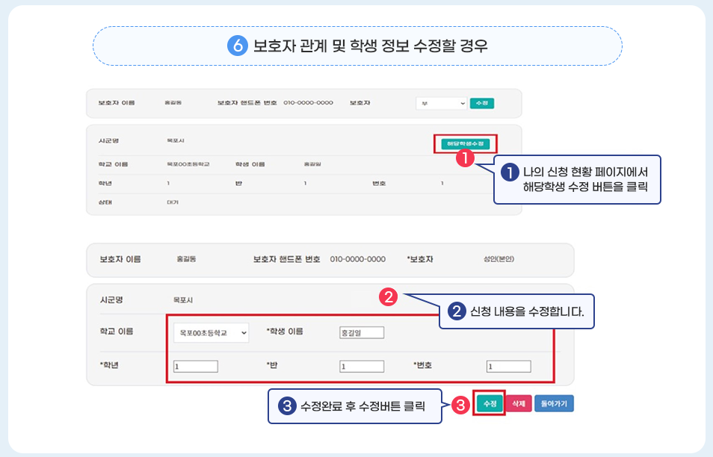Click the blue circled 3 in 수정완료 callout

pyautogui.click(x=285, y=405)
